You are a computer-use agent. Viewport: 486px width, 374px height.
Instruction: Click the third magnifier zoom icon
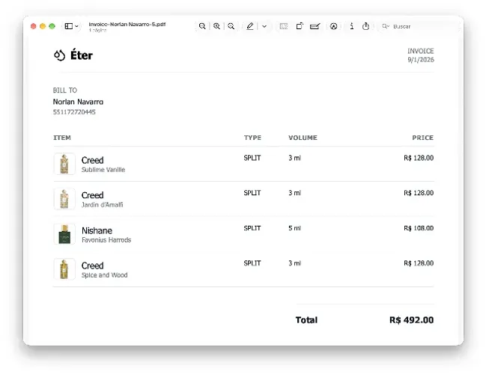tap(231, 26)
